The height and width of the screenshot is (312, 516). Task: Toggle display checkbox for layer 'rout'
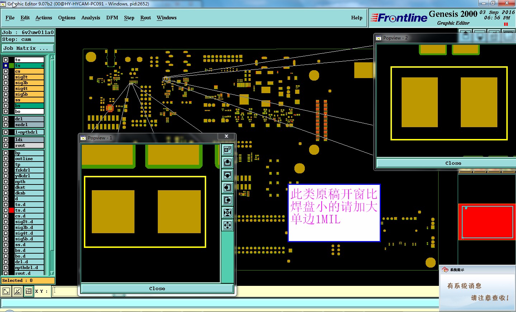point(6,145)
